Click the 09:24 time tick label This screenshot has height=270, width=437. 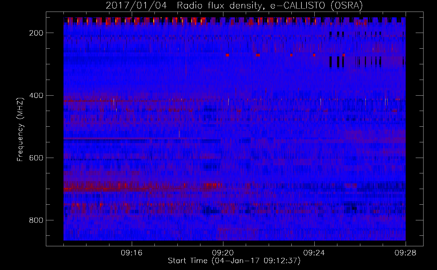(x=314, y=253)
